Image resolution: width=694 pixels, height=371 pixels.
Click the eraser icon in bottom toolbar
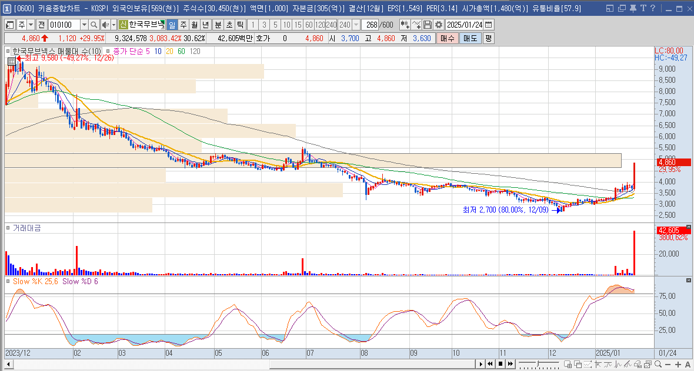coord(638,364)
